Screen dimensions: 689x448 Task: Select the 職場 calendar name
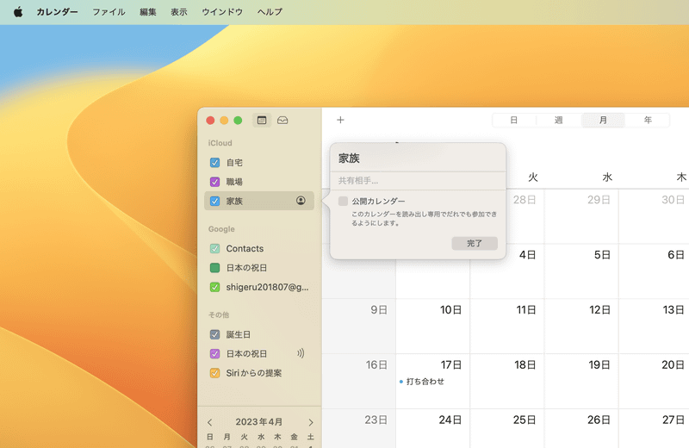(x=234, y=182)
